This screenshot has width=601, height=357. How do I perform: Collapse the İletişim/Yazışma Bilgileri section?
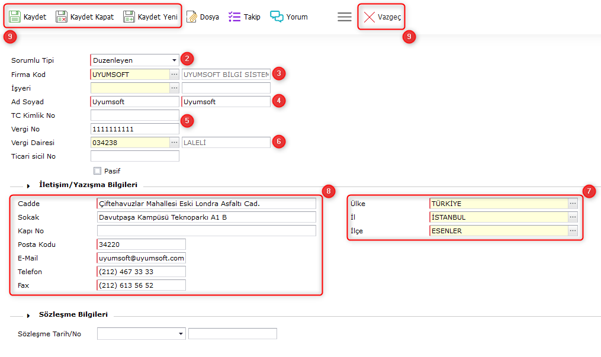pyautogui.click(x=28, y=185)
